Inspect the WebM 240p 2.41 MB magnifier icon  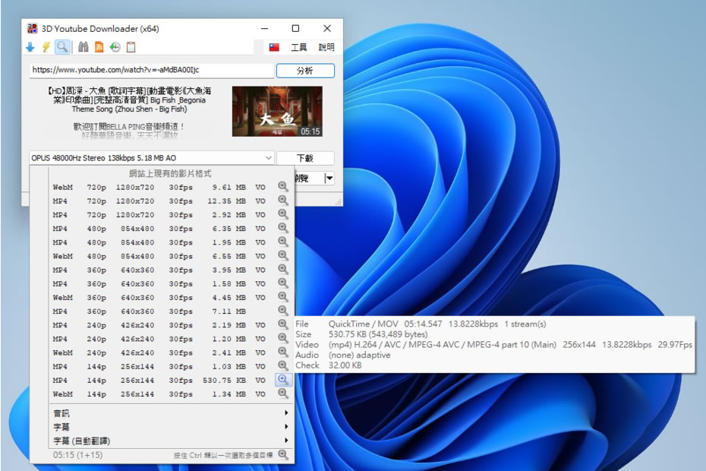[x=282, y=352]
